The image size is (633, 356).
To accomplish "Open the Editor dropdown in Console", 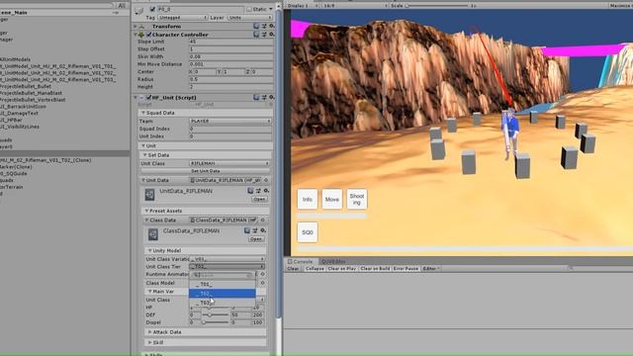I will click(x=431, y=268).
